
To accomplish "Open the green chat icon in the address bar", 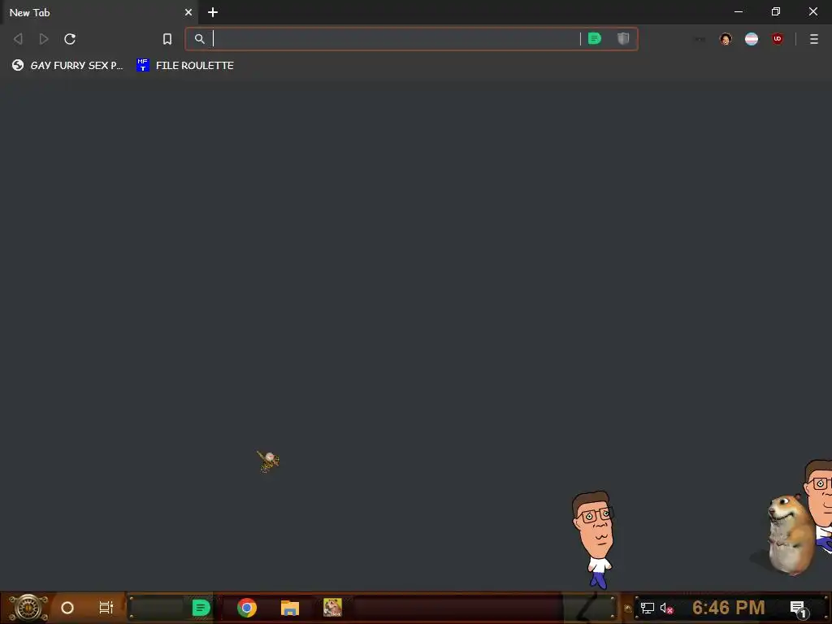I will point(595,38).
